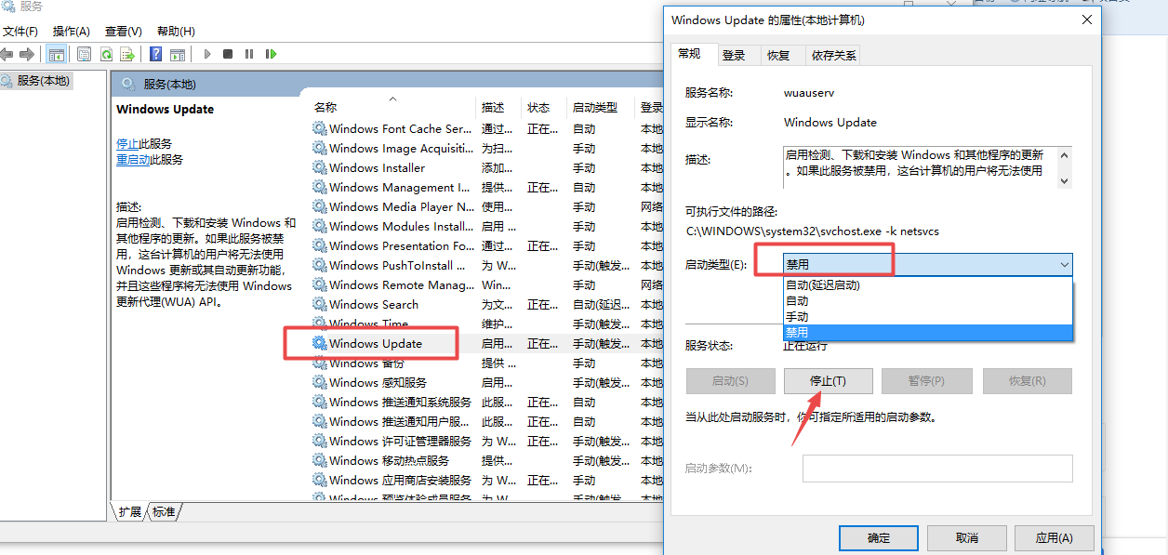
Task: Click description box scroll-down arrow
Action: [1065, 179]
